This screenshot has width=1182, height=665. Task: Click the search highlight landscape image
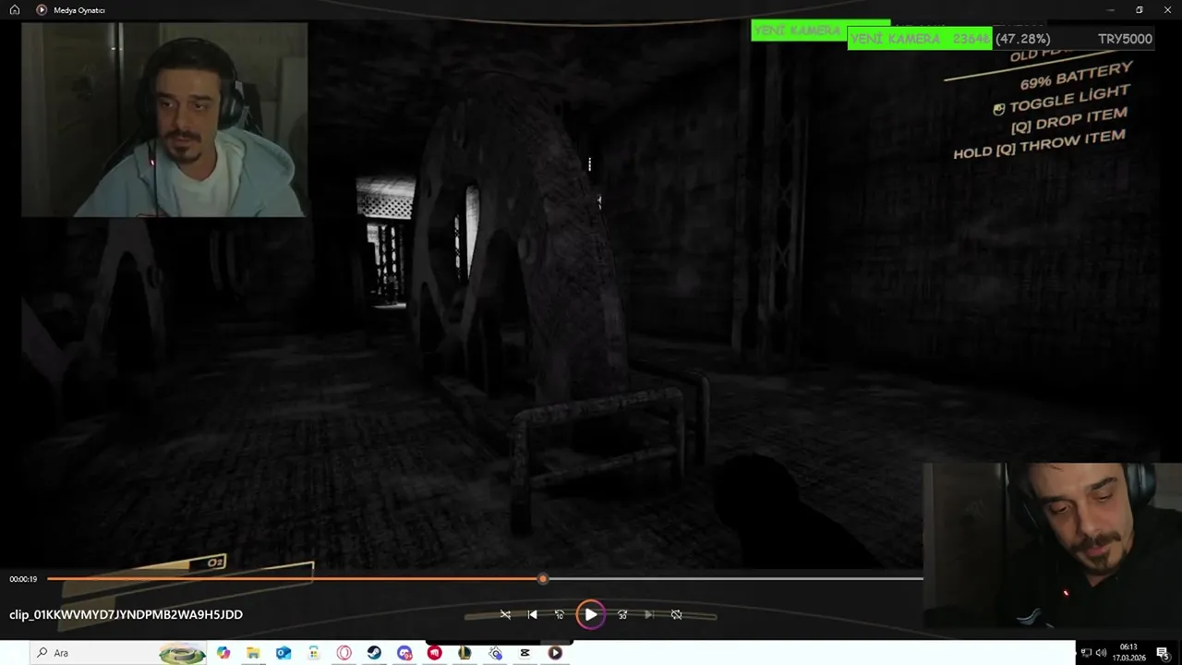pos(182,653)
